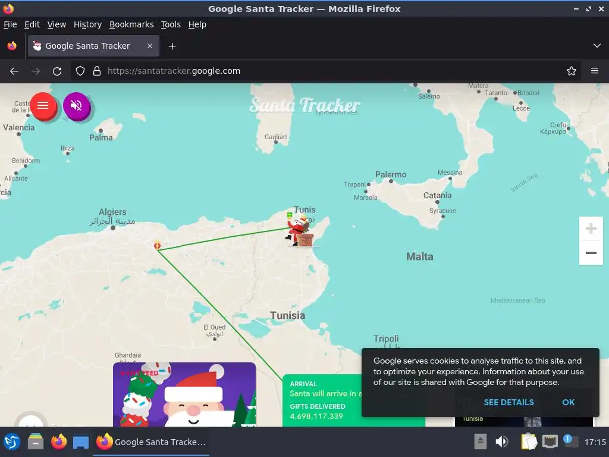Open the removable media eject tray icon
Screen dimensions: 609x457
481,442
